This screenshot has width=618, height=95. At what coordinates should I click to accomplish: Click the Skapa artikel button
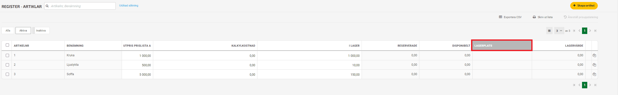pos(584,6)
